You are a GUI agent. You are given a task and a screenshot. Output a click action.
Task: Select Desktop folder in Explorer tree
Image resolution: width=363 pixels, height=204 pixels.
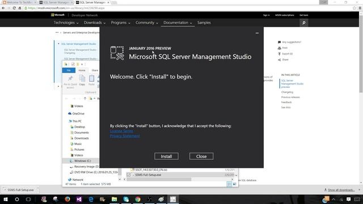78,127
